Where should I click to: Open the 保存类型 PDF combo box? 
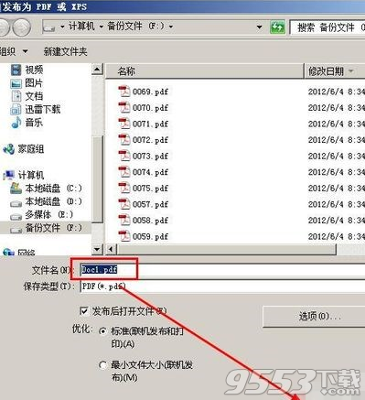[x=222, y=286]
